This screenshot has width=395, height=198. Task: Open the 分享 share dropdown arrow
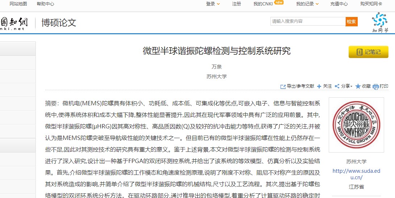[x=351, y=87]
